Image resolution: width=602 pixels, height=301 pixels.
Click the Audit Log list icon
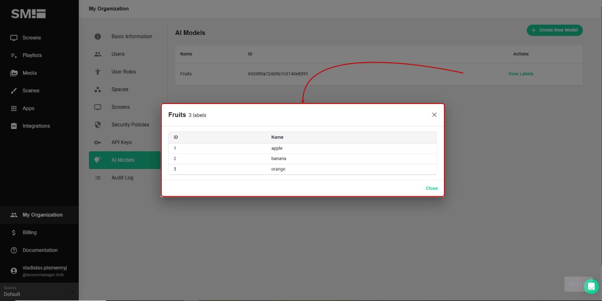point(97,178)
